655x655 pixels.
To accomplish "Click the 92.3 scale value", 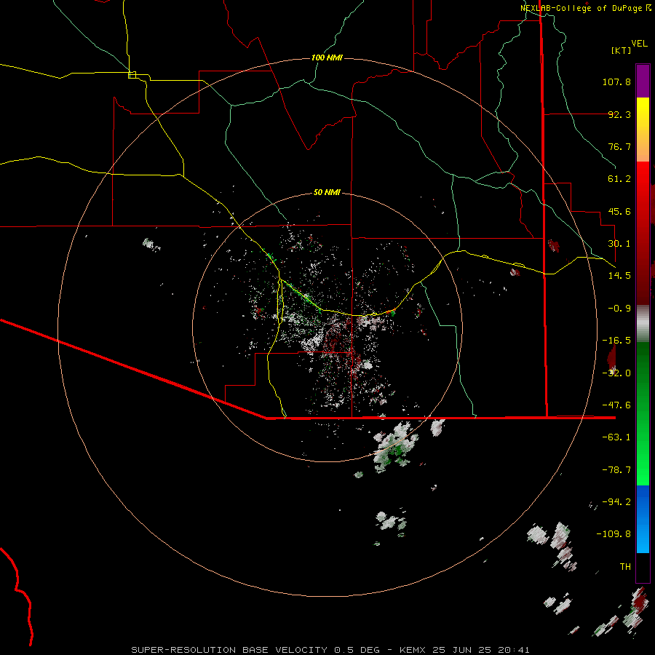I will click(x=619, y=114).
